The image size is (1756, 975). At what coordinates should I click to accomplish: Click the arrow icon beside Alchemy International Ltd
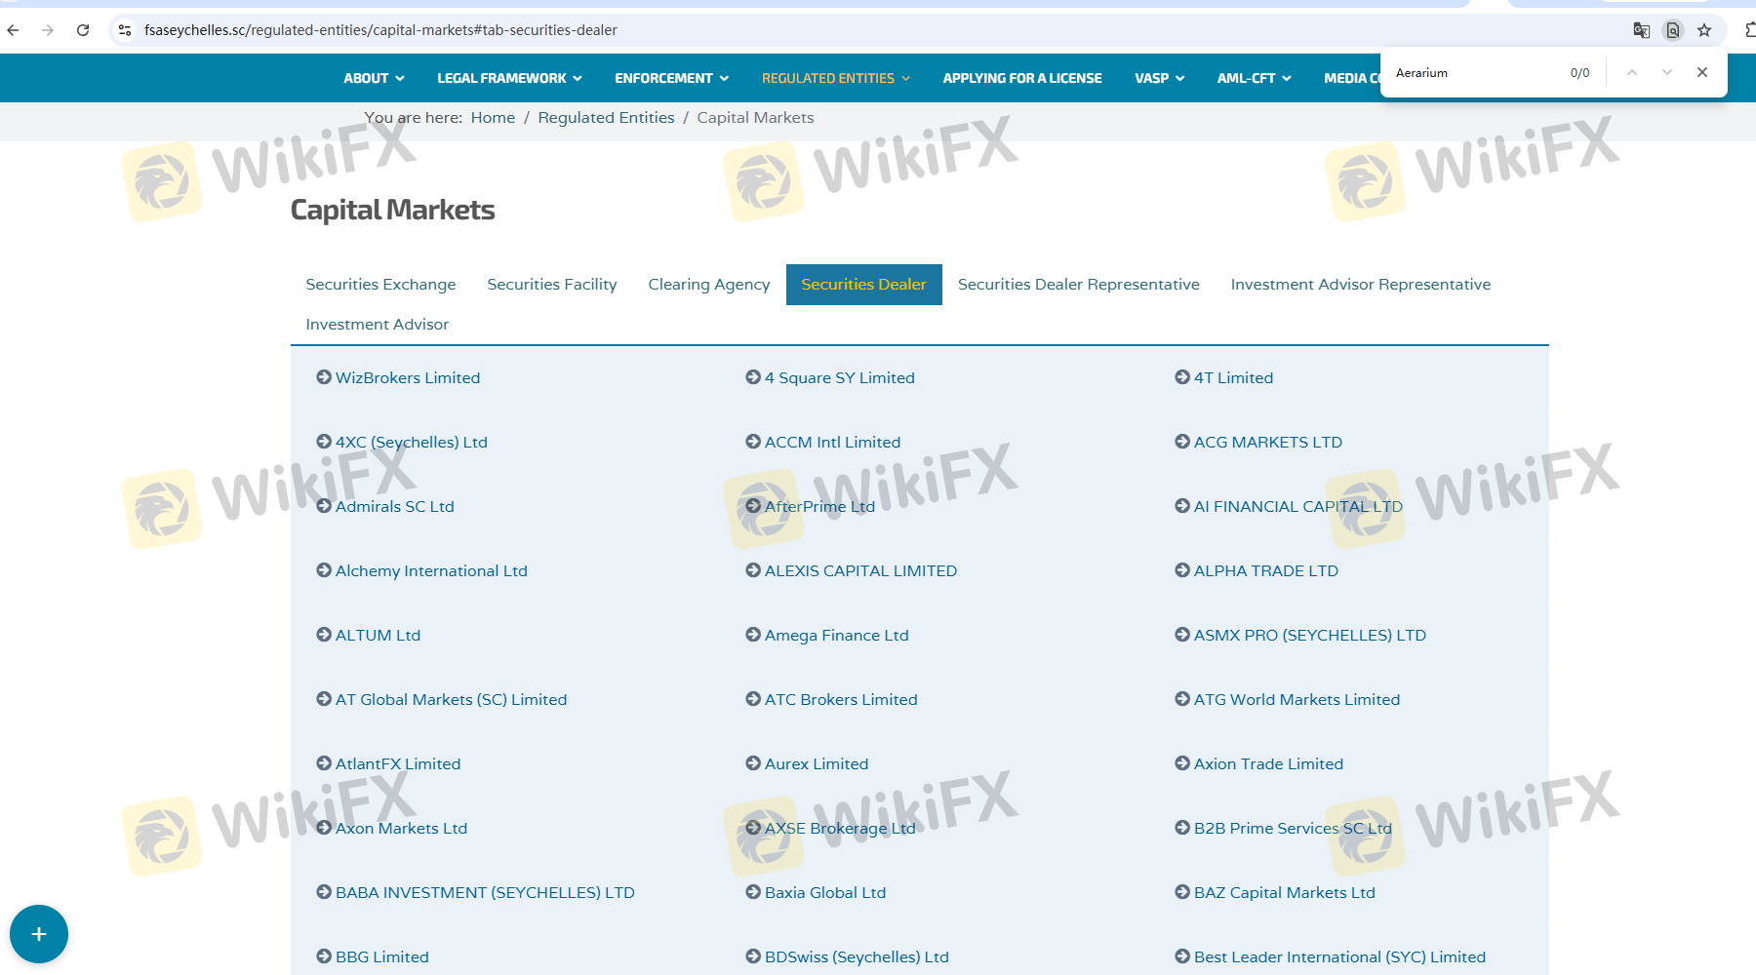tap(324, 570)
